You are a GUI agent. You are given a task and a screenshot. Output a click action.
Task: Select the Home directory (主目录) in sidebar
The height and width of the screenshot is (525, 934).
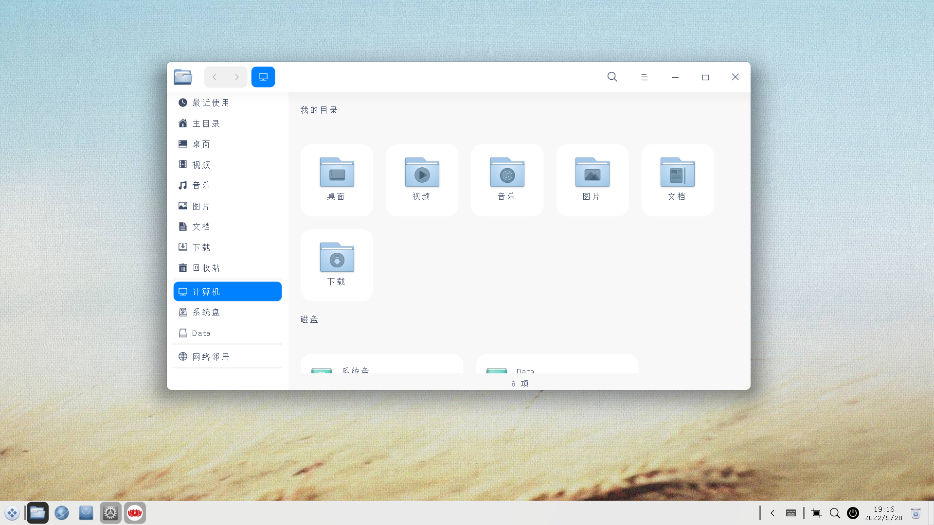[x=206, y=123]
